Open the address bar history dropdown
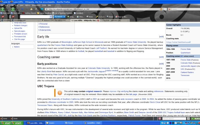The width and height of the screenshot is (200, 125). coord(166,9)
